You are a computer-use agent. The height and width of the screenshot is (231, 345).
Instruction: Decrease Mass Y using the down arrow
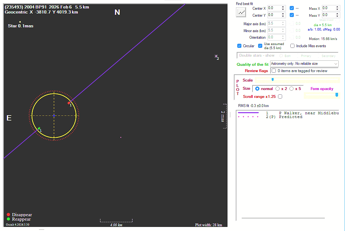[337, 17]
